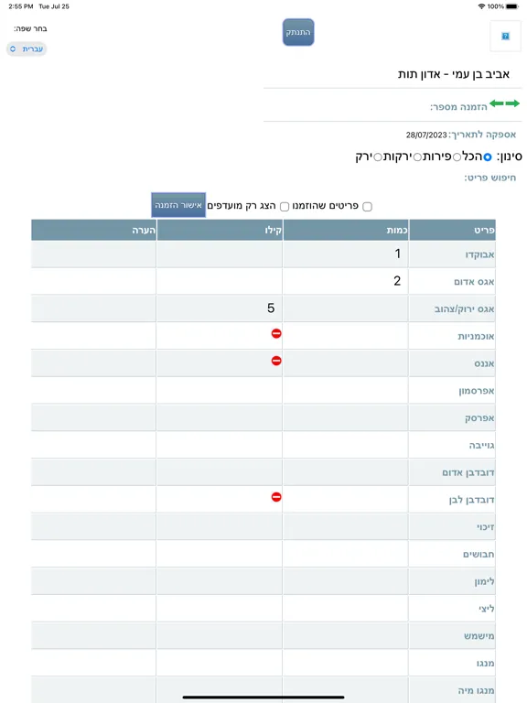Toggle the הצג רק מועדפים checkbox

[x=285, y=207]
